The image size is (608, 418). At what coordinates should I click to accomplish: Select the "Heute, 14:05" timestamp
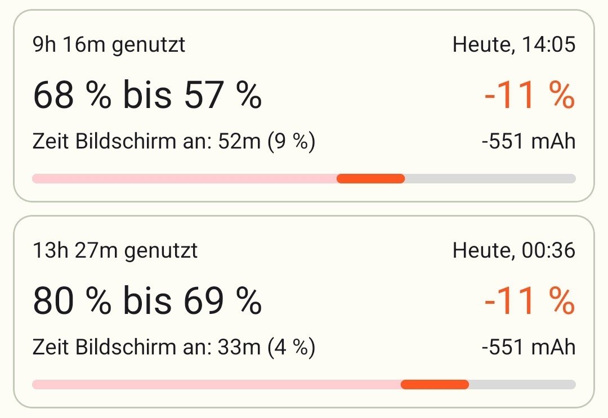[x=513, y=44]
